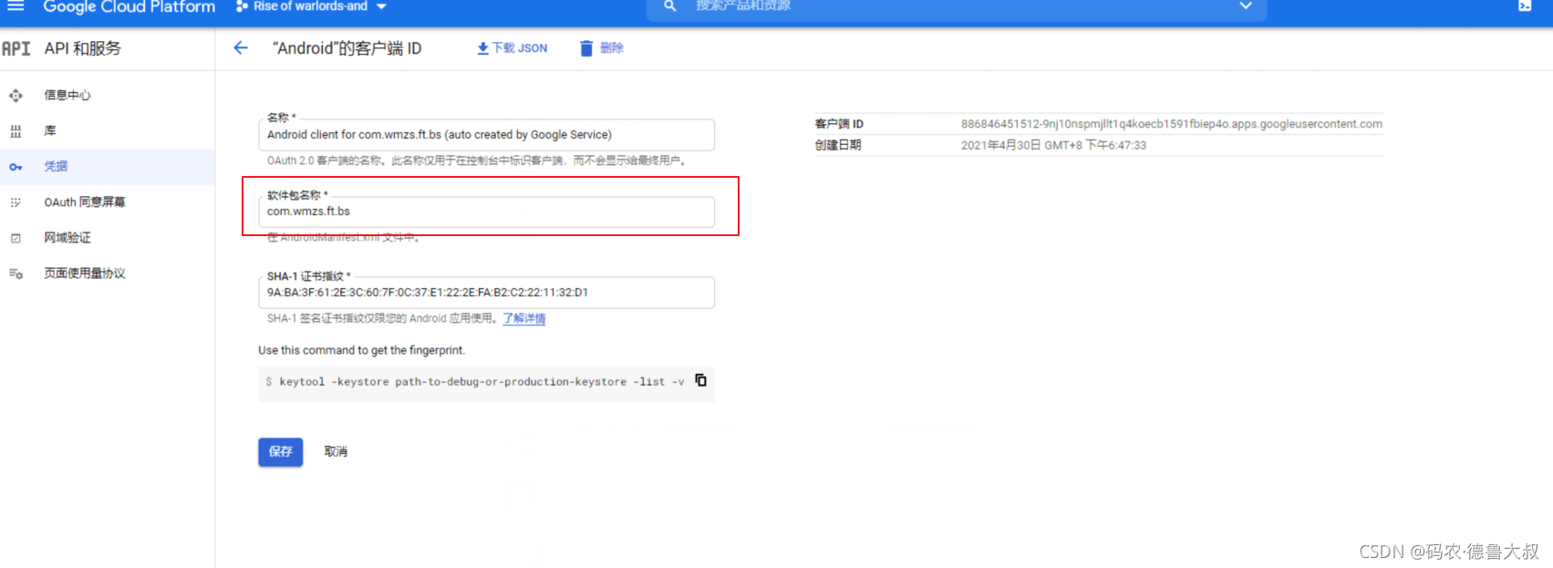Click the Google Cloud Platform logo text
1553x568 pixels.
point(129,7)
